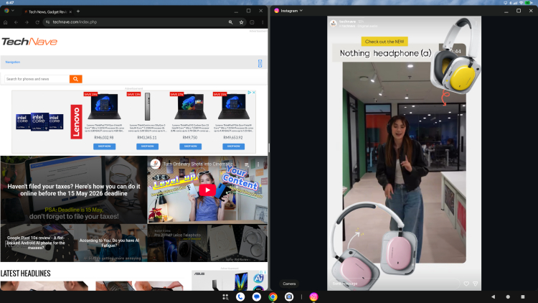Screen dimensions: 538x303
Task: View site information icon in address bar
Action: click(x=47, y=22)
